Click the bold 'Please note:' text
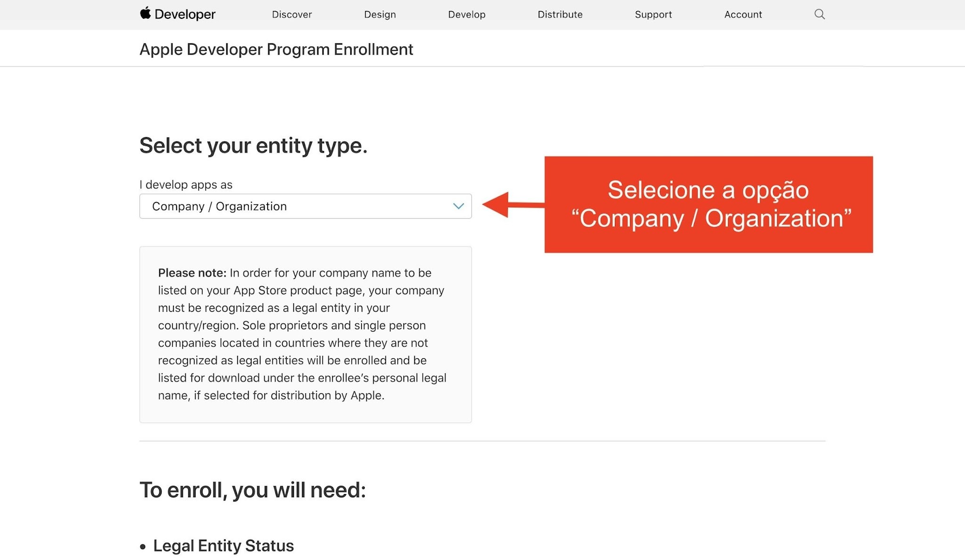 tap(192, 273)
